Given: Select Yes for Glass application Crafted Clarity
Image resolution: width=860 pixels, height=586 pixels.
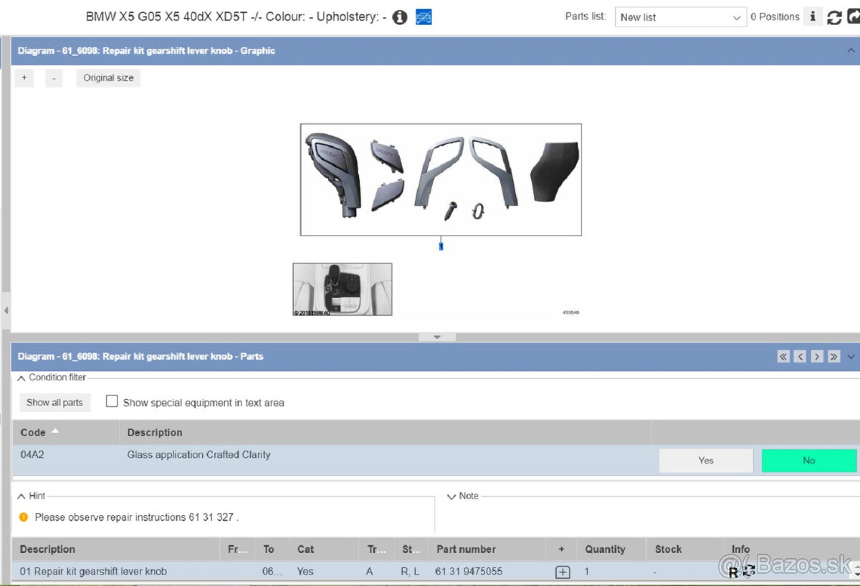Looking at the screenshot, I should [705, 461].
